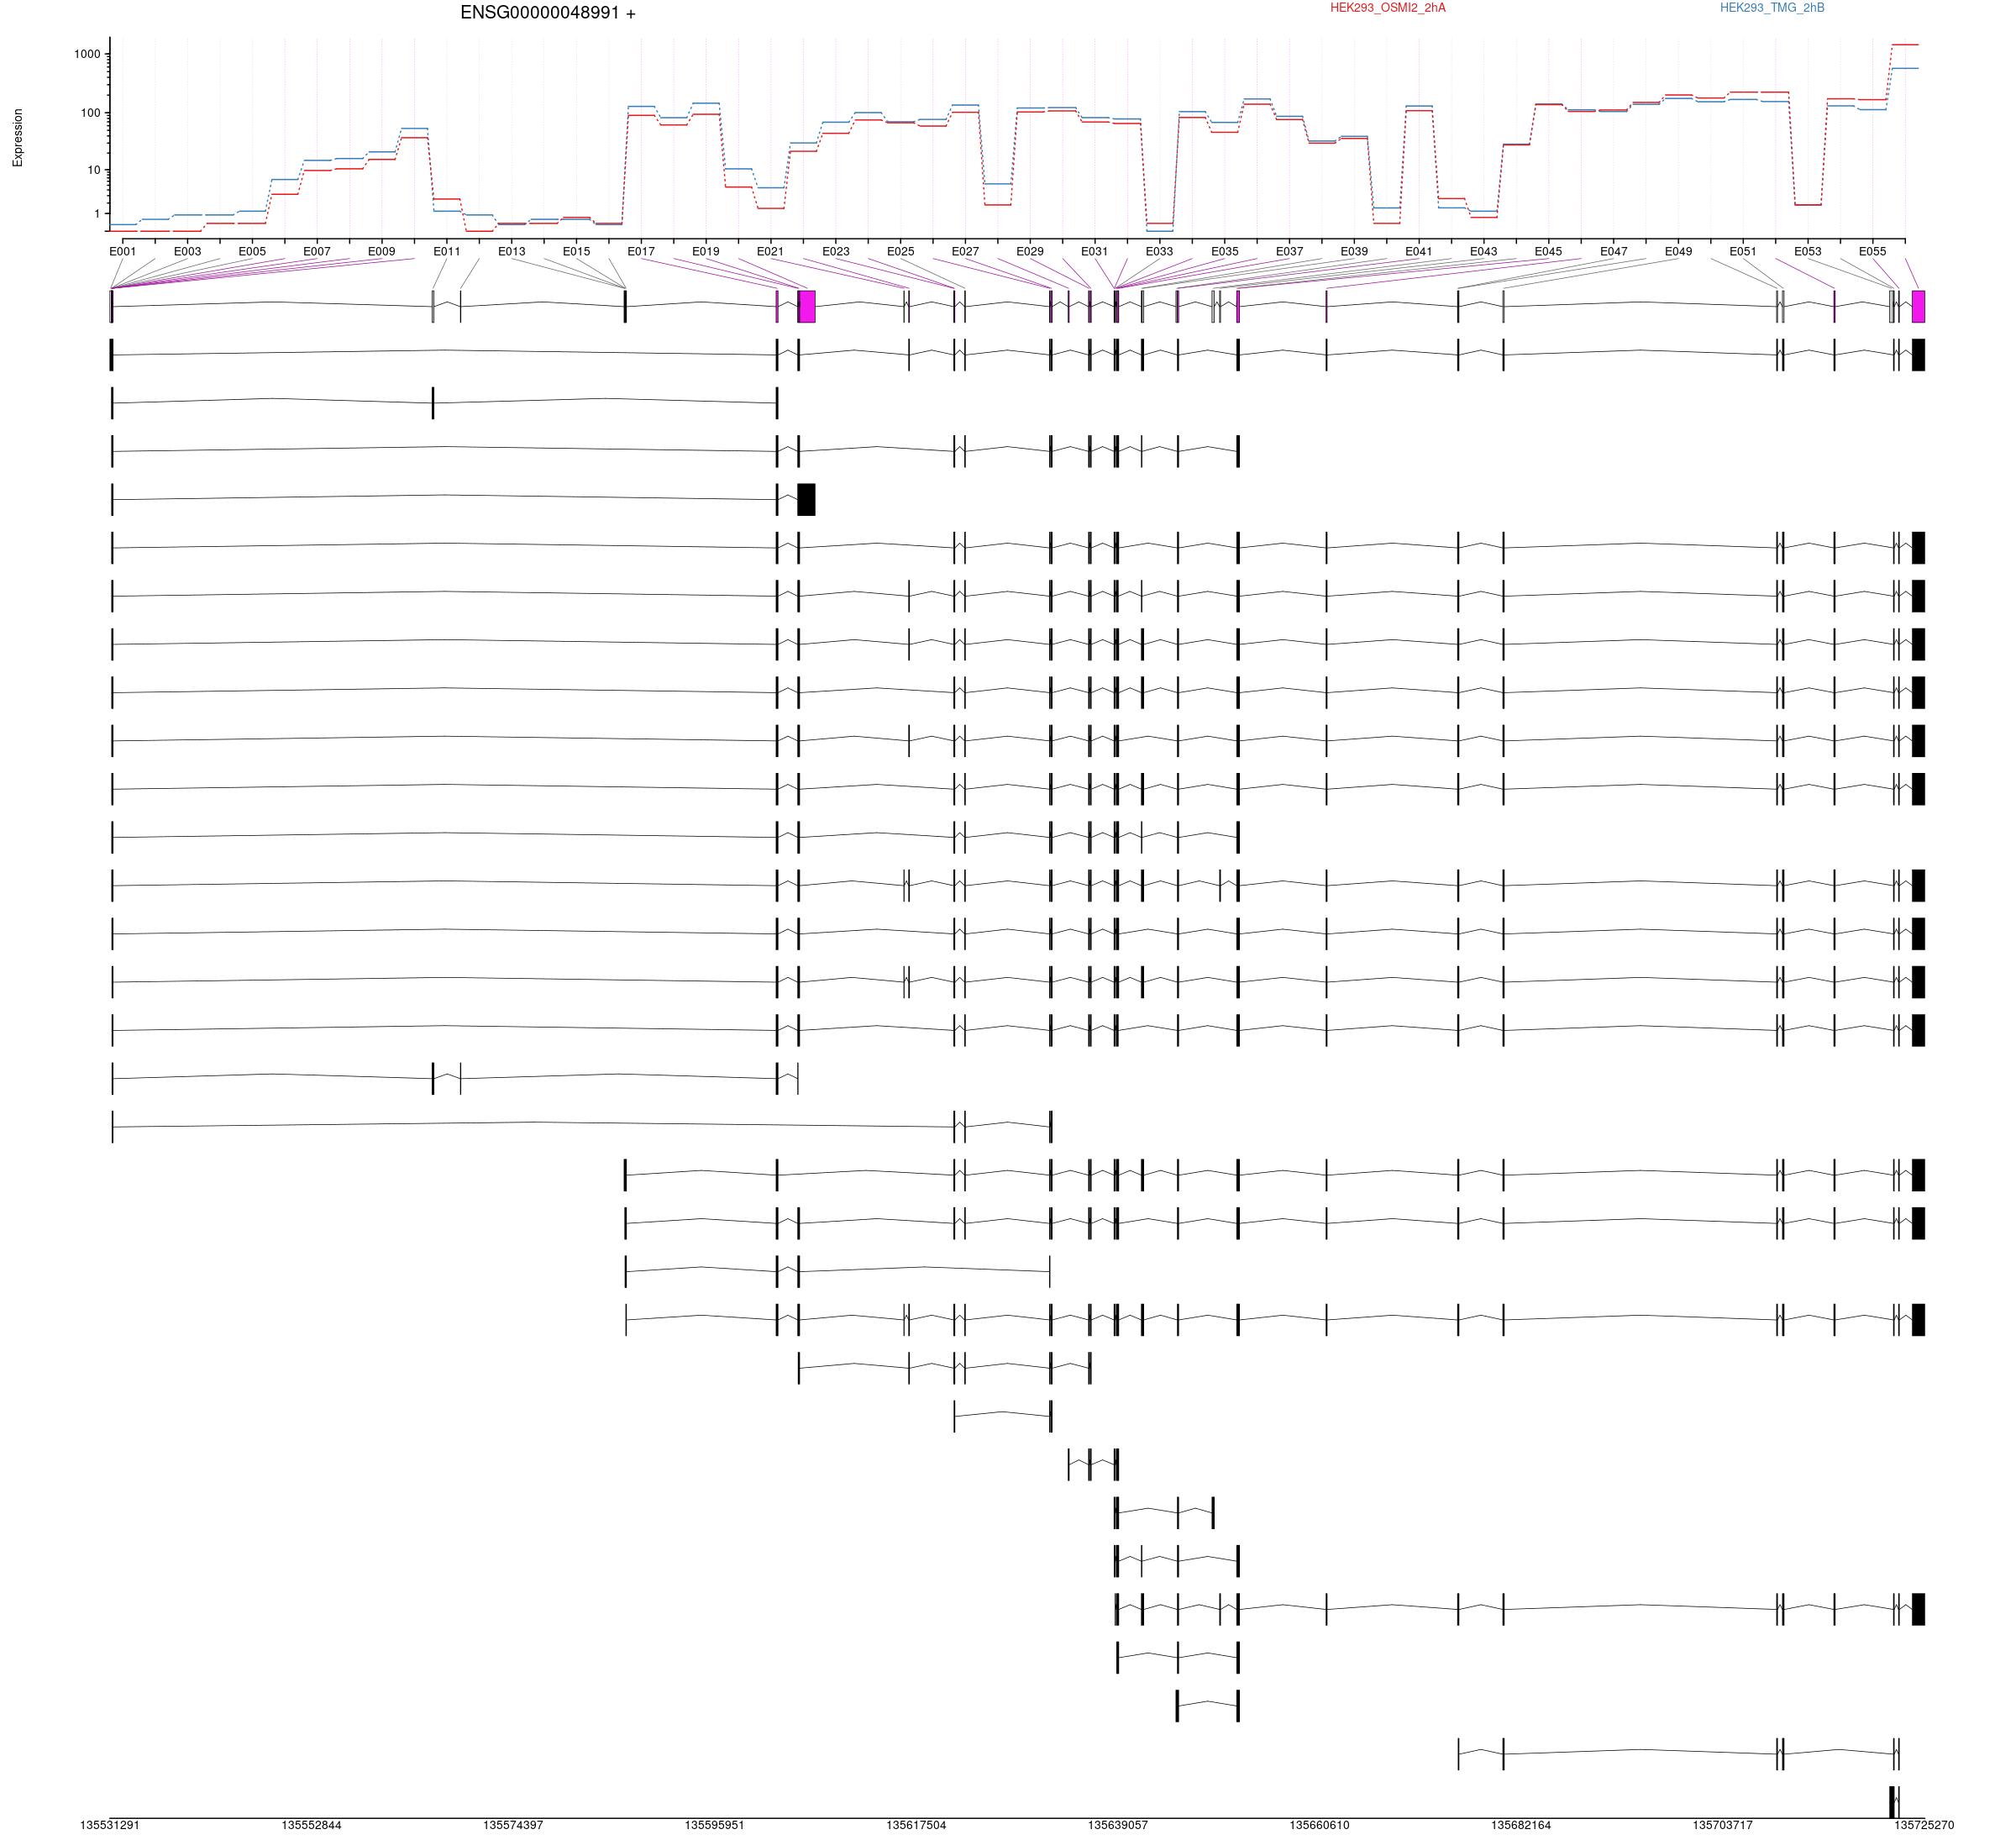The image size is (2016, 1840).
Task: Click the y-axis tick value 1
Action: 97,214
